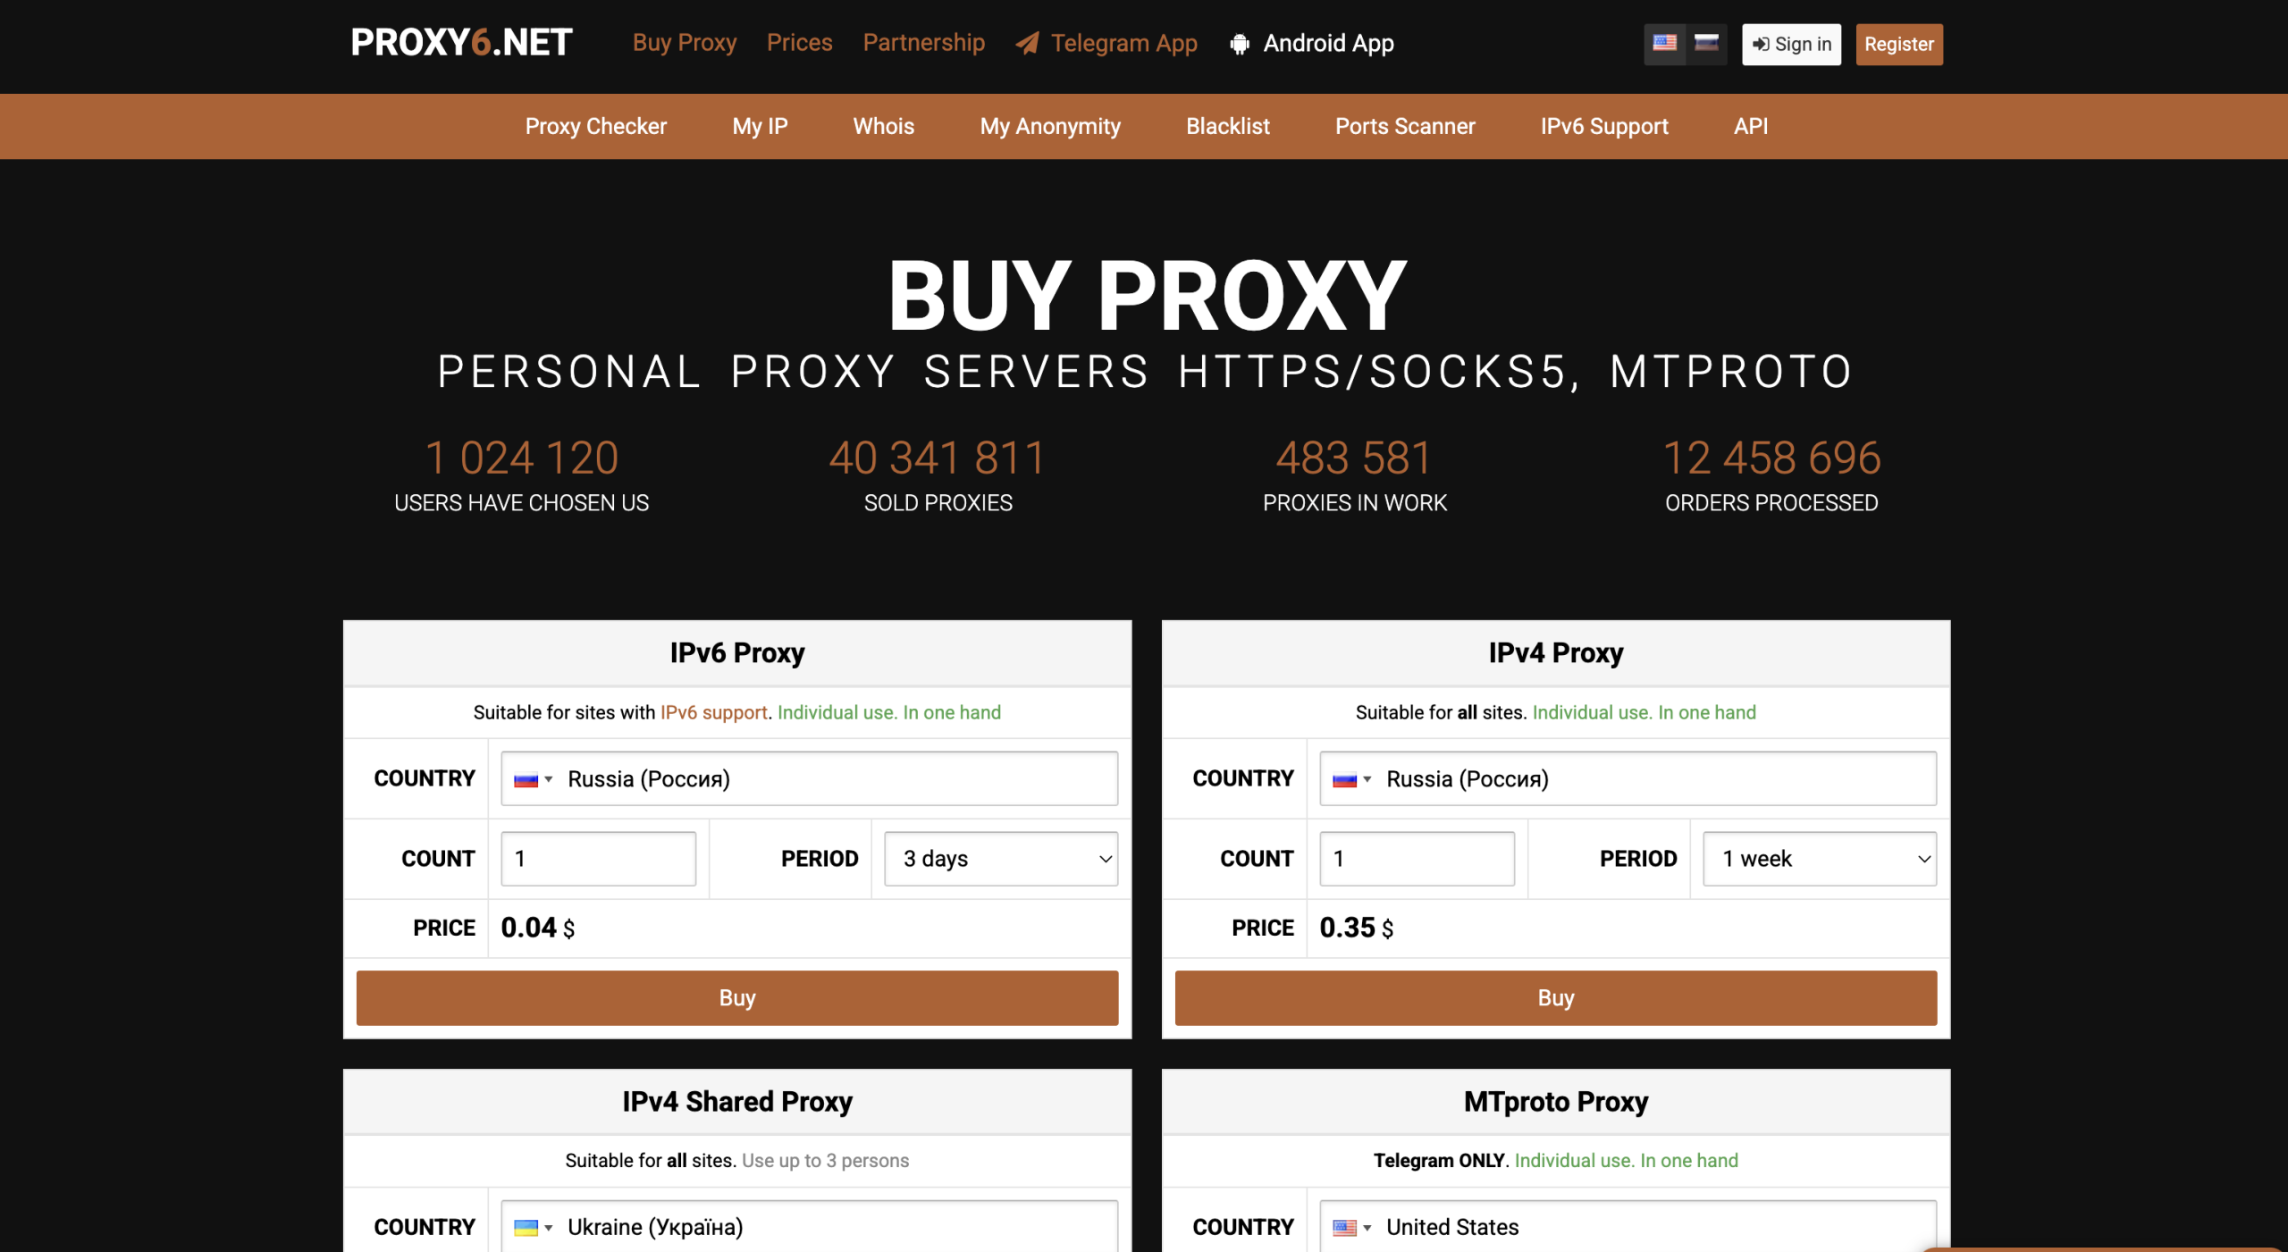Open Ukraine flag selector in Shared Proxy
This screenshot has height=1252, width=2288.
(533, 1227)
